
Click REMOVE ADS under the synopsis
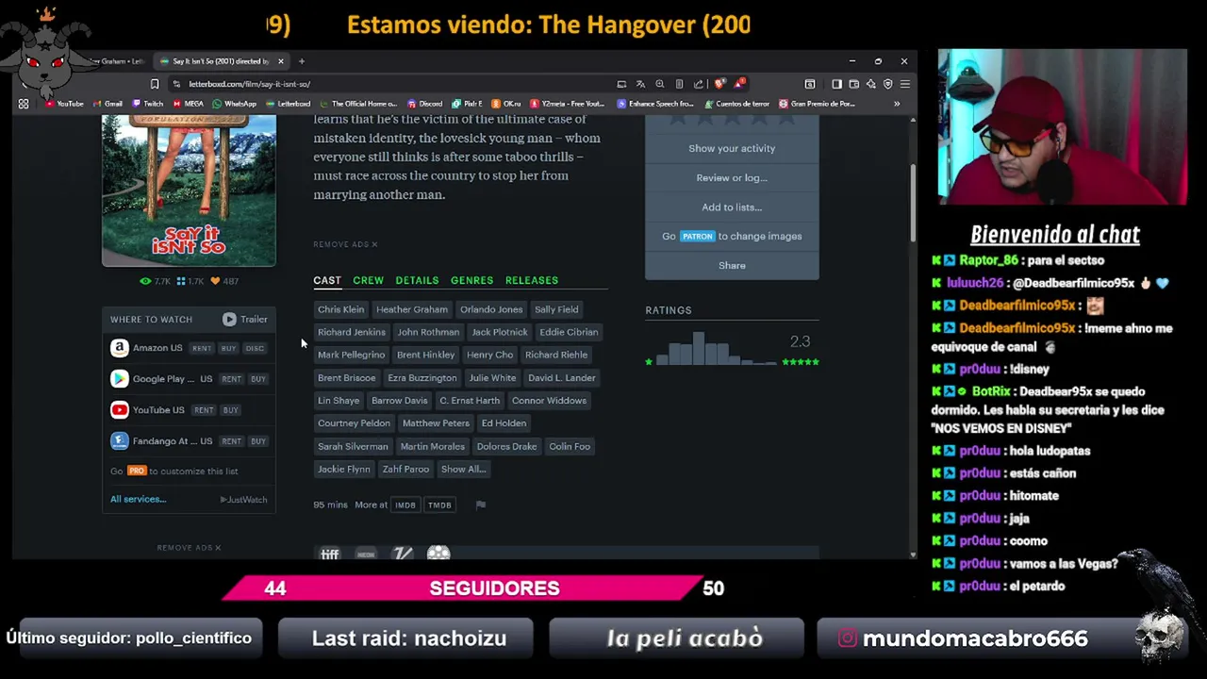pyautogui.click(x=345, y=245)
